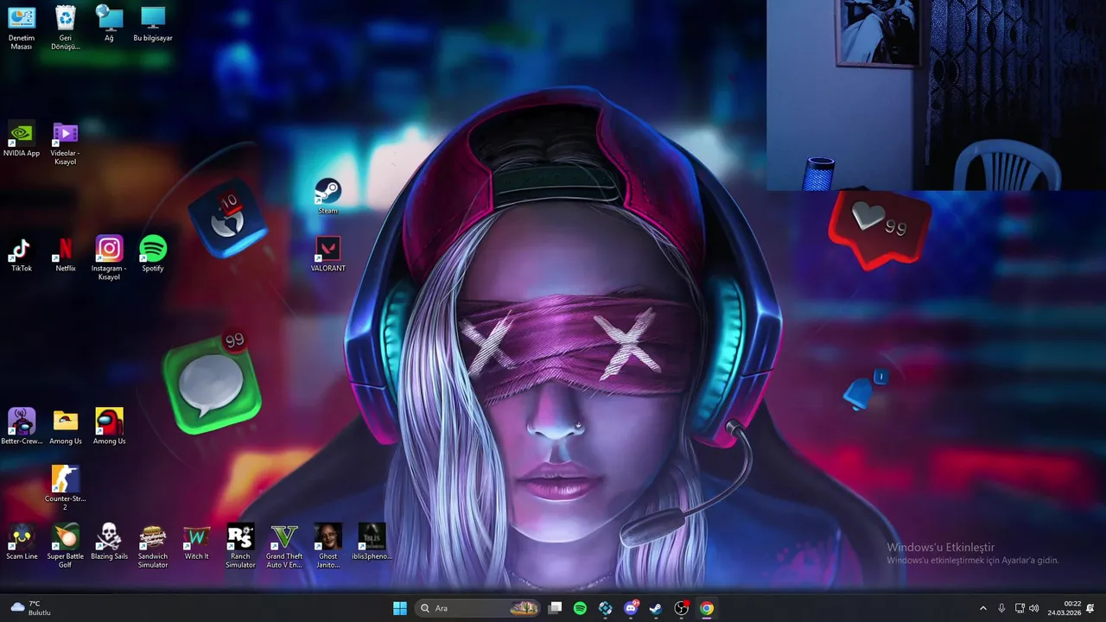Screen dimensions: 1106x622
Task: Open the Windows Start menu
Action: pyautogui.click(x=400, y=608)
